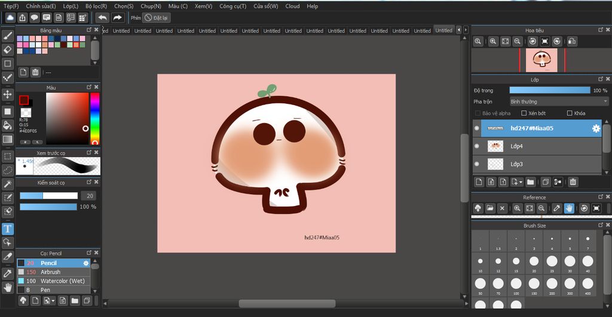This screenshot has height=317, width=612.
Task: Select the Move tool
Action: 8,94
